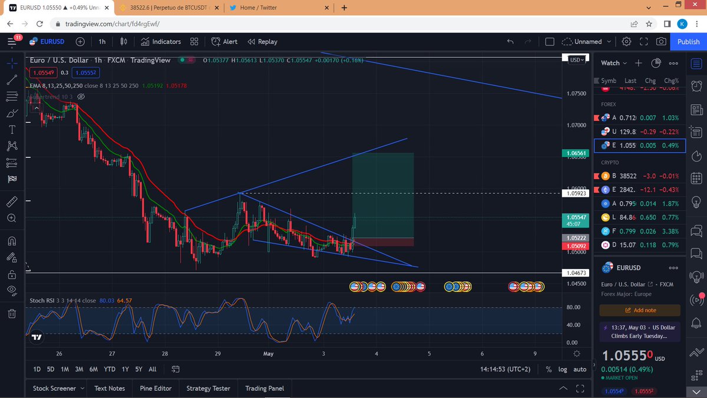Select the brush drawing tool

click(12, 113)
